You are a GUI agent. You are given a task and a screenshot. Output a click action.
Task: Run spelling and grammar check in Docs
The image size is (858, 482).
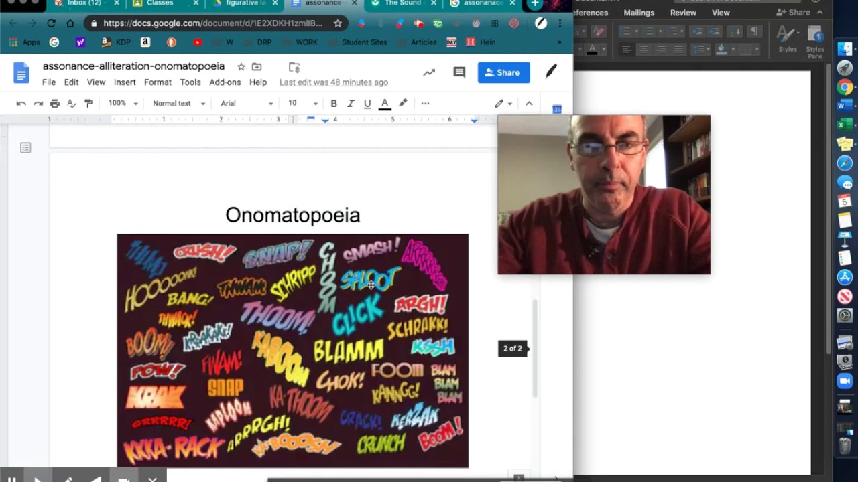pos(72,103)
